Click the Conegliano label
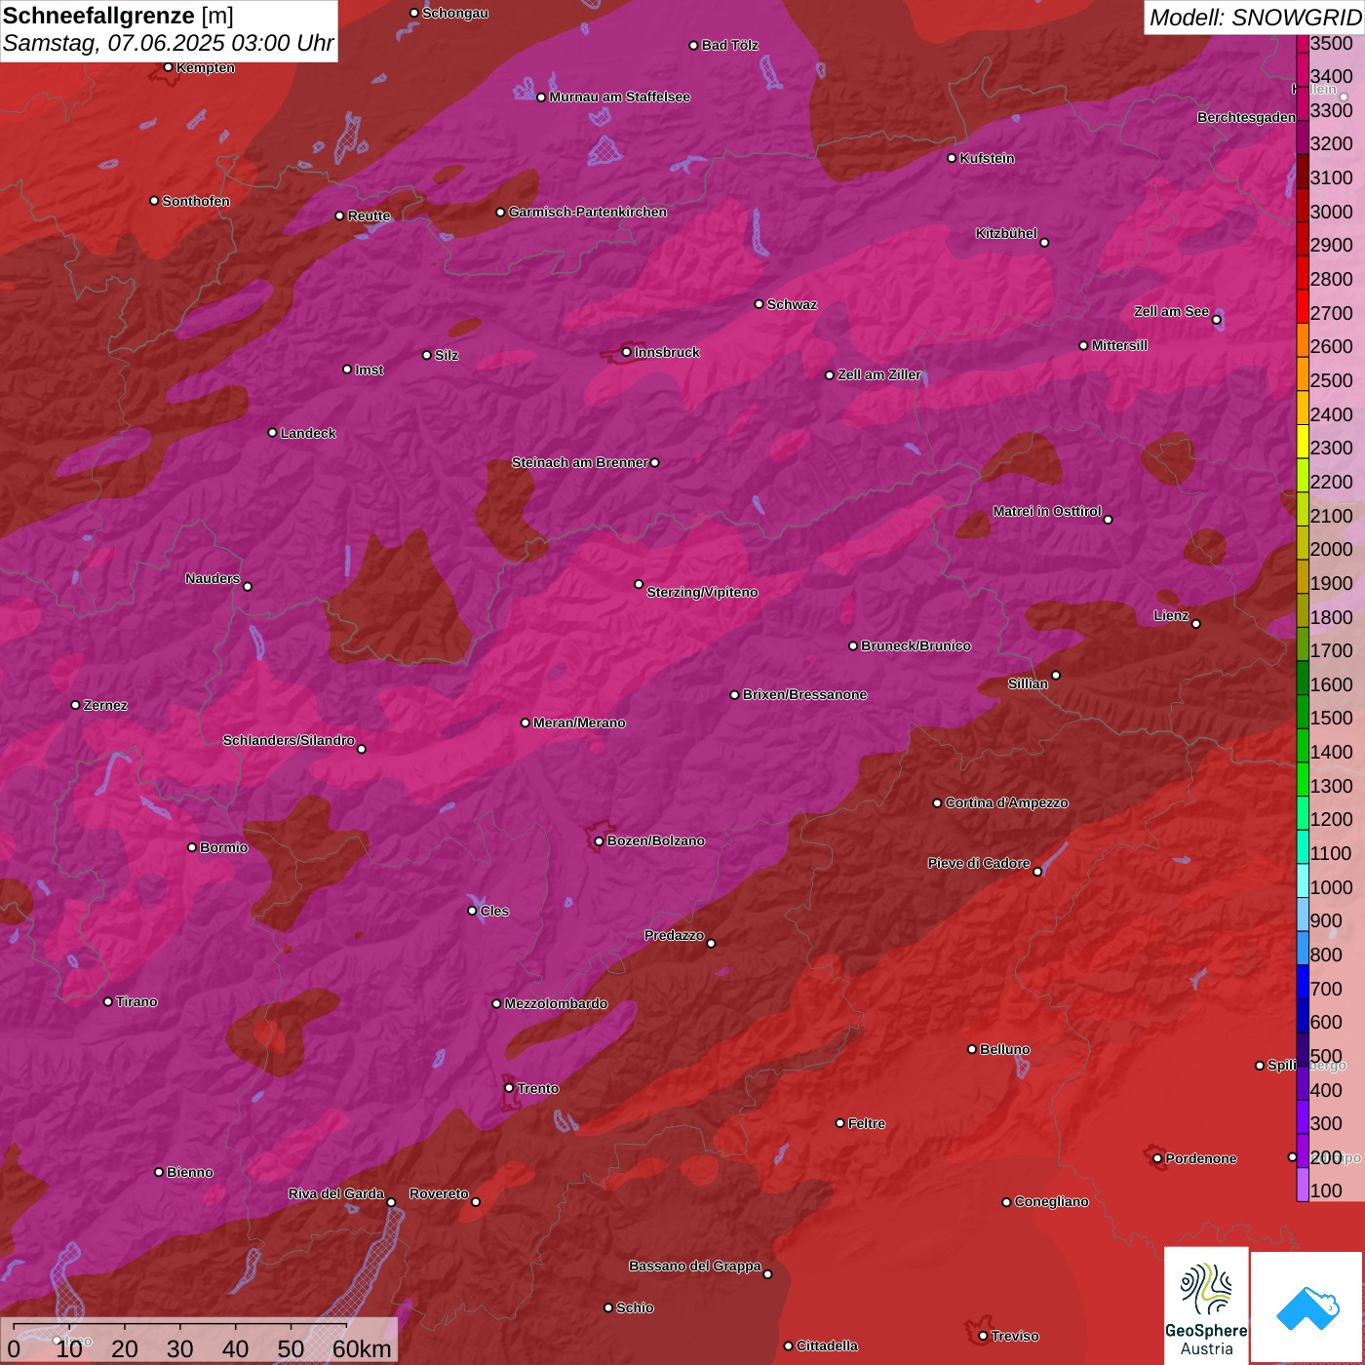This screenshot has width=1365, height=1365. pos(1051,1201)
